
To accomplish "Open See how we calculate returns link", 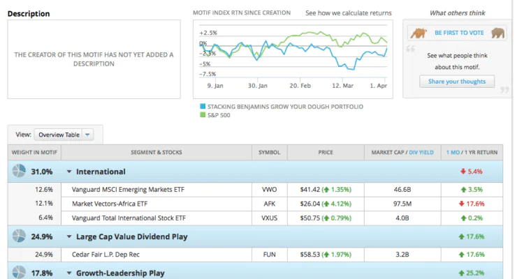I will click(x=348, y=13).
